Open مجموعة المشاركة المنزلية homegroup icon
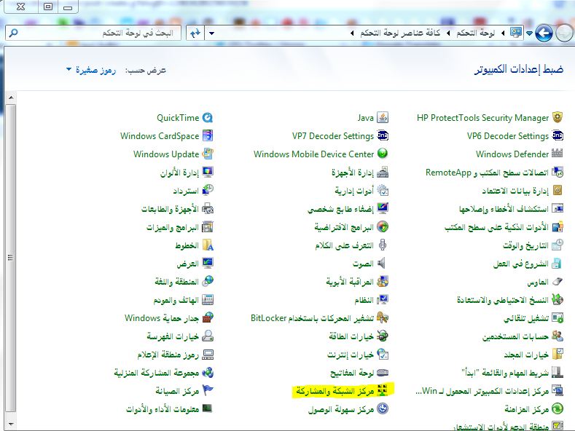This screenshot has height=431, width=575. coord(208,373)
